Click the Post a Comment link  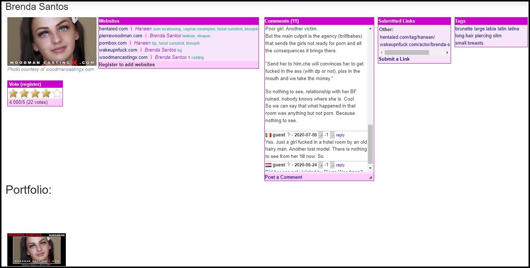coord(283,177)
